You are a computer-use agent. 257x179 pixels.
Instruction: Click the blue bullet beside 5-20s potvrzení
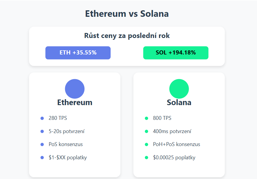(42, 131)
